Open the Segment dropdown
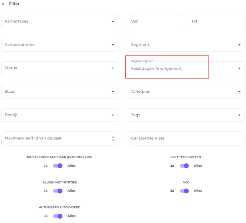246x223 pixels. tap(186, 45)
